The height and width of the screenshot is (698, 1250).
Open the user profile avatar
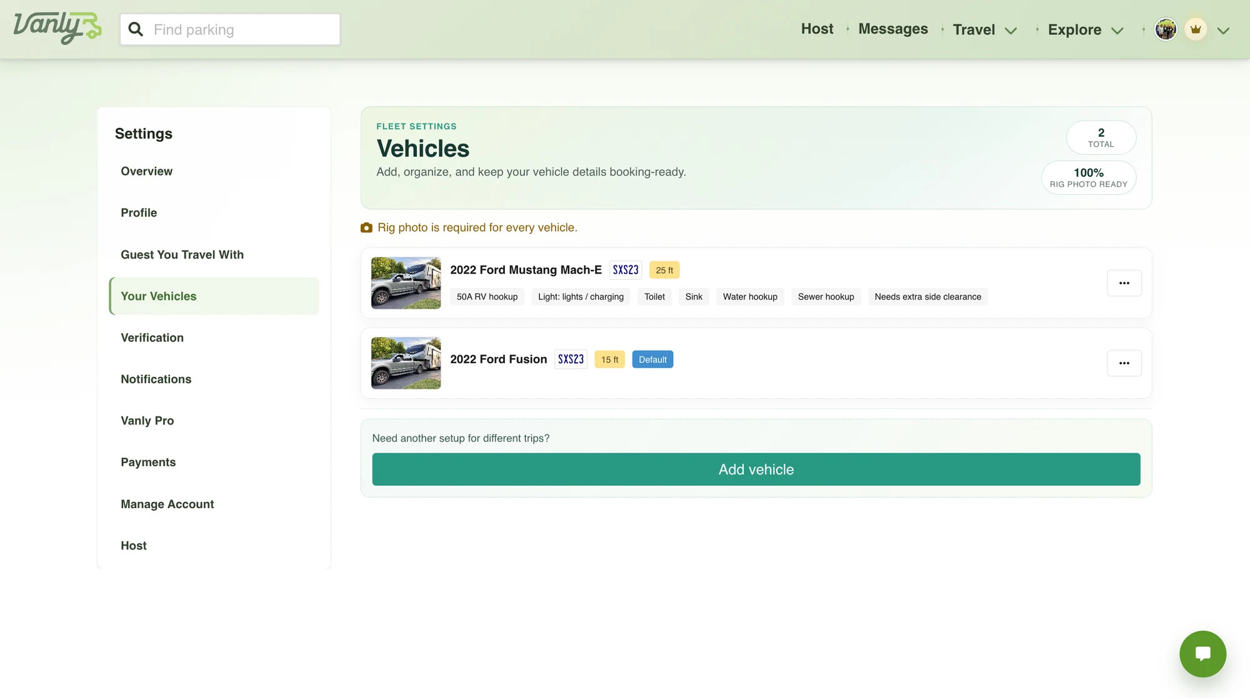click(x=1166, y=29)
